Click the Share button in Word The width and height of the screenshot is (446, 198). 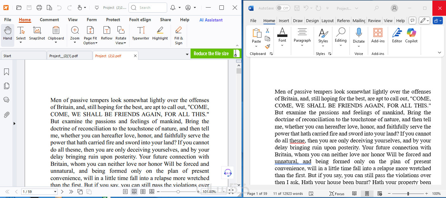click(x=438, y=21)
